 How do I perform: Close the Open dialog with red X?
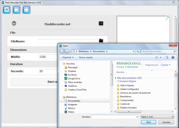(173, 45)
